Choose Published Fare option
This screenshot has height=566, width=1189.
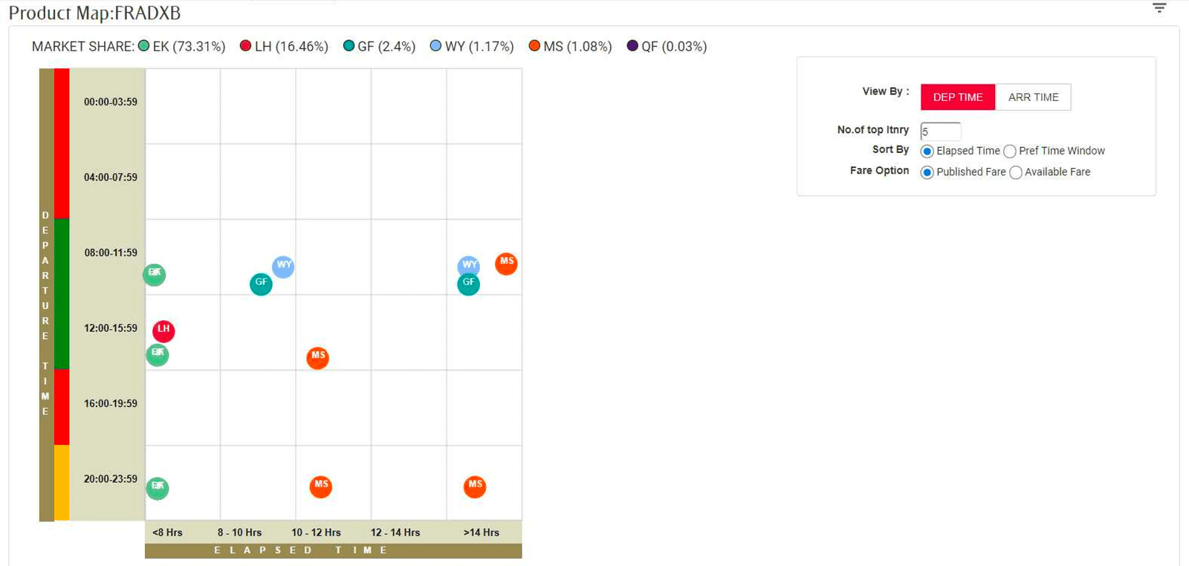pyautogui.click(x=927, y=172)
